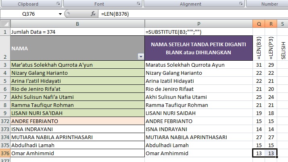288x162 pixels.
Task: Click the Insert Function fx icon
Action: pos(93,14)
